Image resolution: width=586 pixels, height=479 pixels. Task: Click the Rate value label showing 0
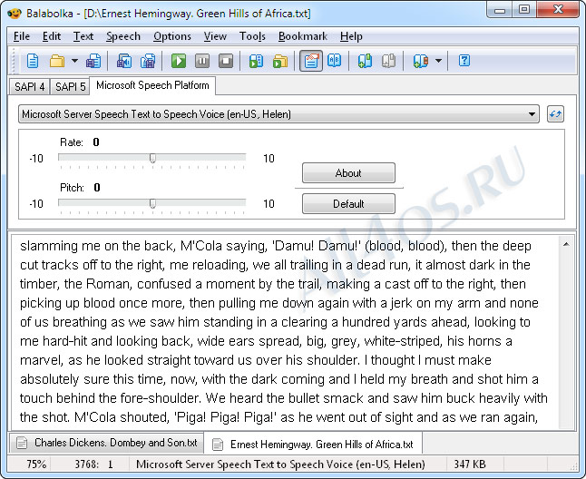(x=96, y=142)
